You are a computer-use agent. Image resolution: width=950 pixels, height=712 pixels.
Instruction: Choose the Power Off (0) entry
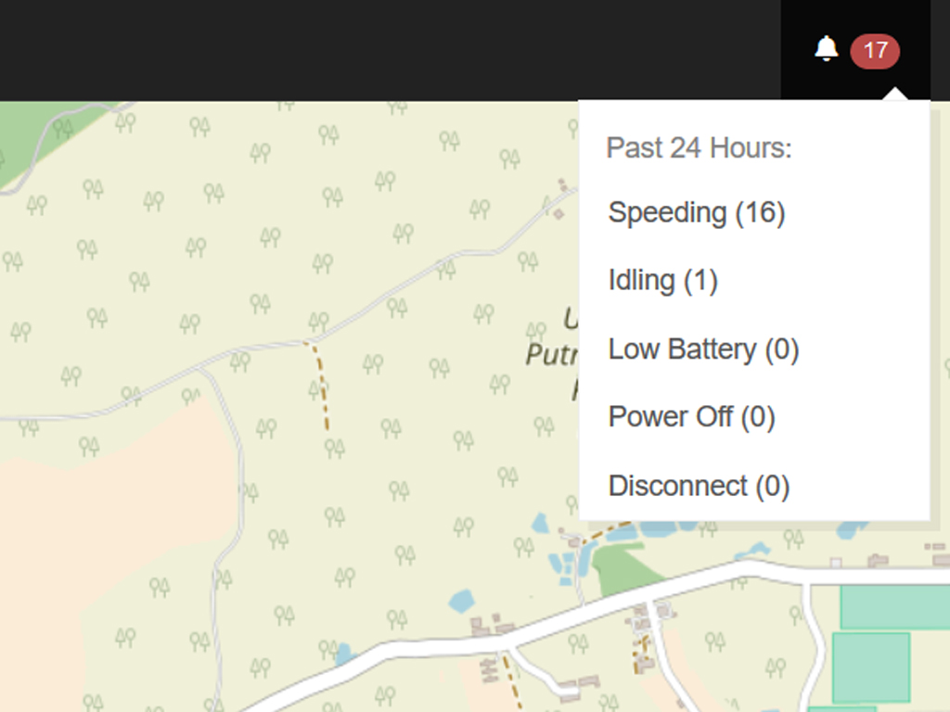tap(691, 417)
